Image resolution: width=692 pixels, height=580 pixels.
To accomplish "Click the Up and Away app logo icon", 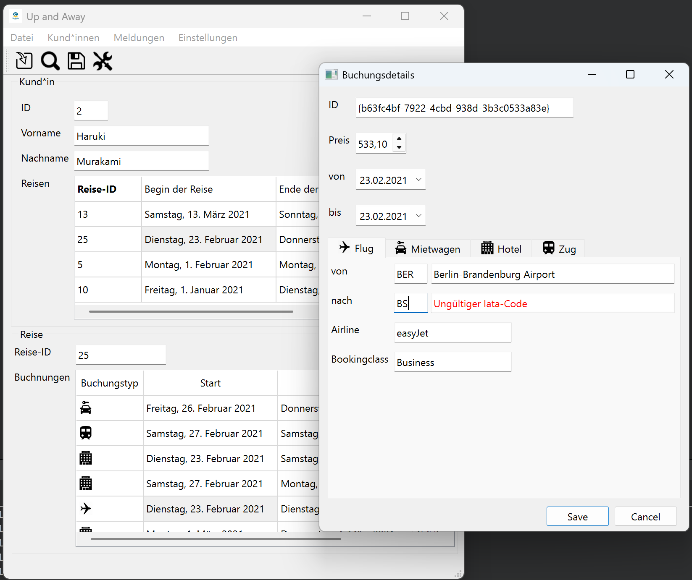I will tap(16, 16).
